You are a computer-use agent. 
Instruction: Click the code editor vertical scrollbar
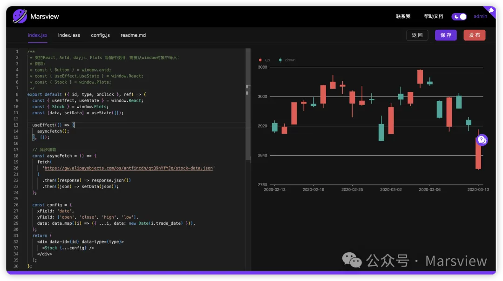248,104
